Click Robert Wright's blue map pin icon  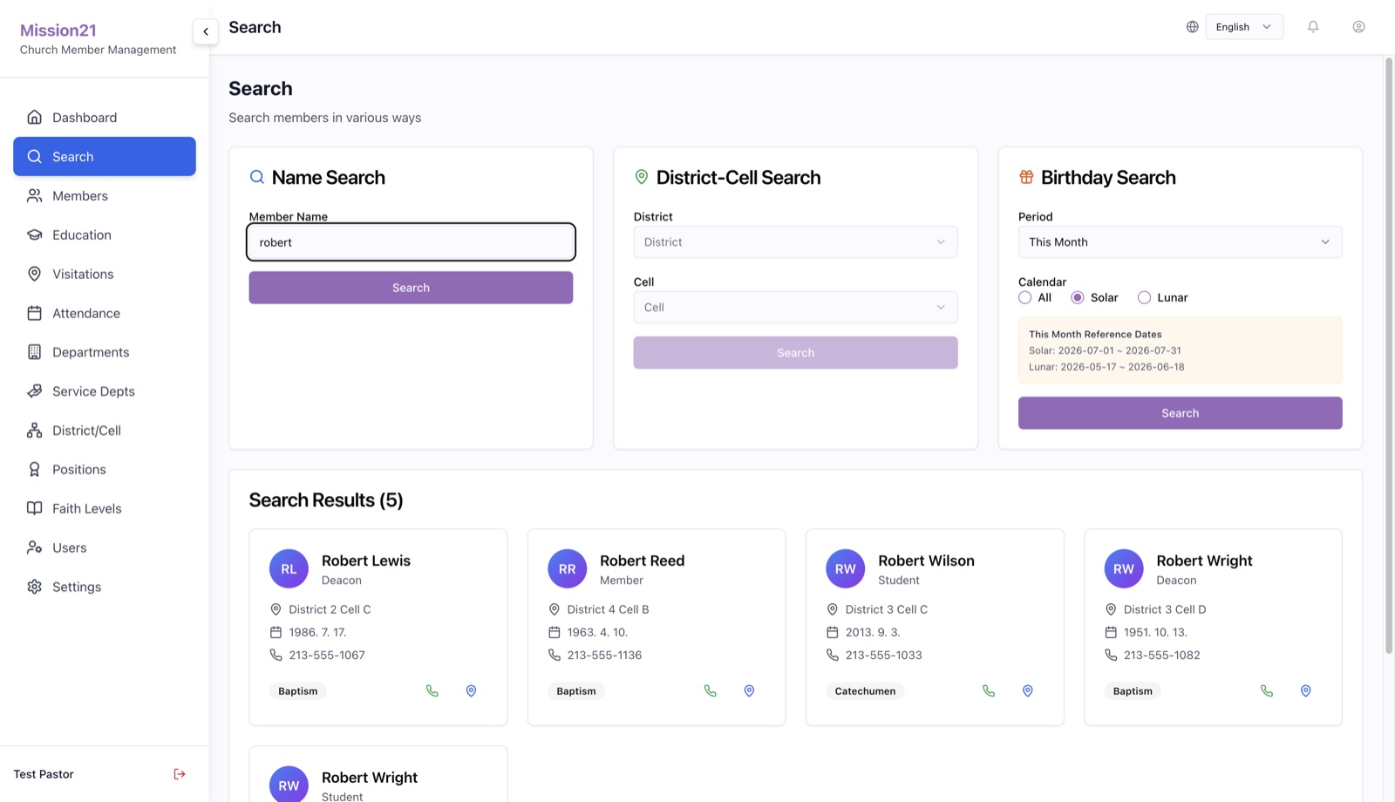tap(1306, 691)
